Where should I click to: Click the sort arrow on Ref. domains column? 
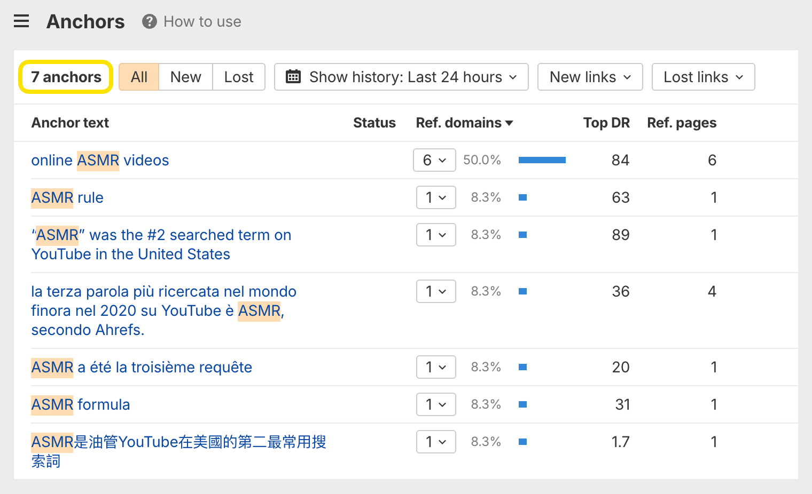pyautogui.click(x=510, y=123)
